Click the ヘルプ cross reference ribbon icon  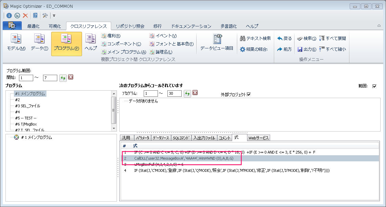[90, 42]
